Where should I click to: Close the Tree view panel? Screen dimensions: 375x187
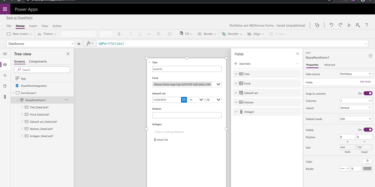point(68,54)
